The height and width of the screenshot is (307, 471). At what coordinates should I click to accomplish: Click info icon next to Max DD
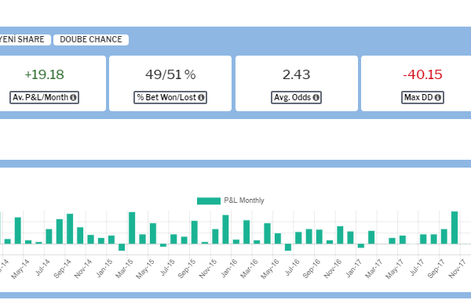coord(438,97)
